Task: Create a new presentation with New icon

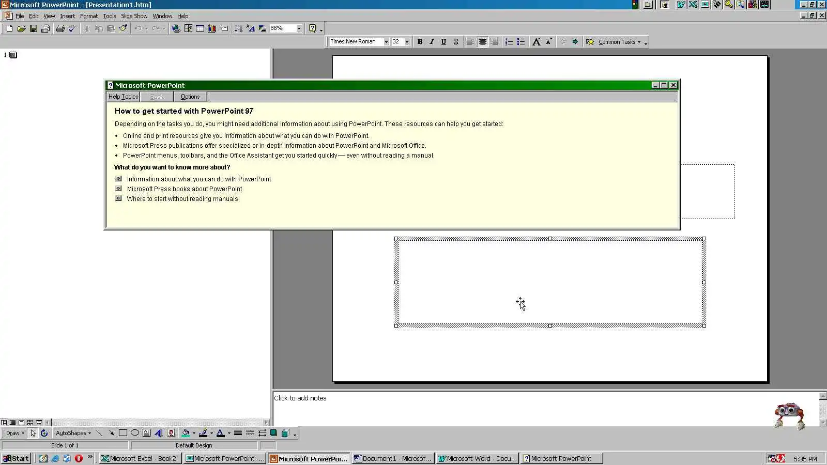Action: point(9,28)
